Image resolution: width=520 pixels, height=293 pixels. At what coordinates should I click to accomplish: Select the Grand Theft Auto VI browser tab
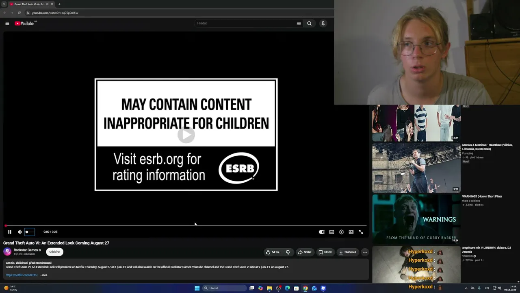[28, 4]
